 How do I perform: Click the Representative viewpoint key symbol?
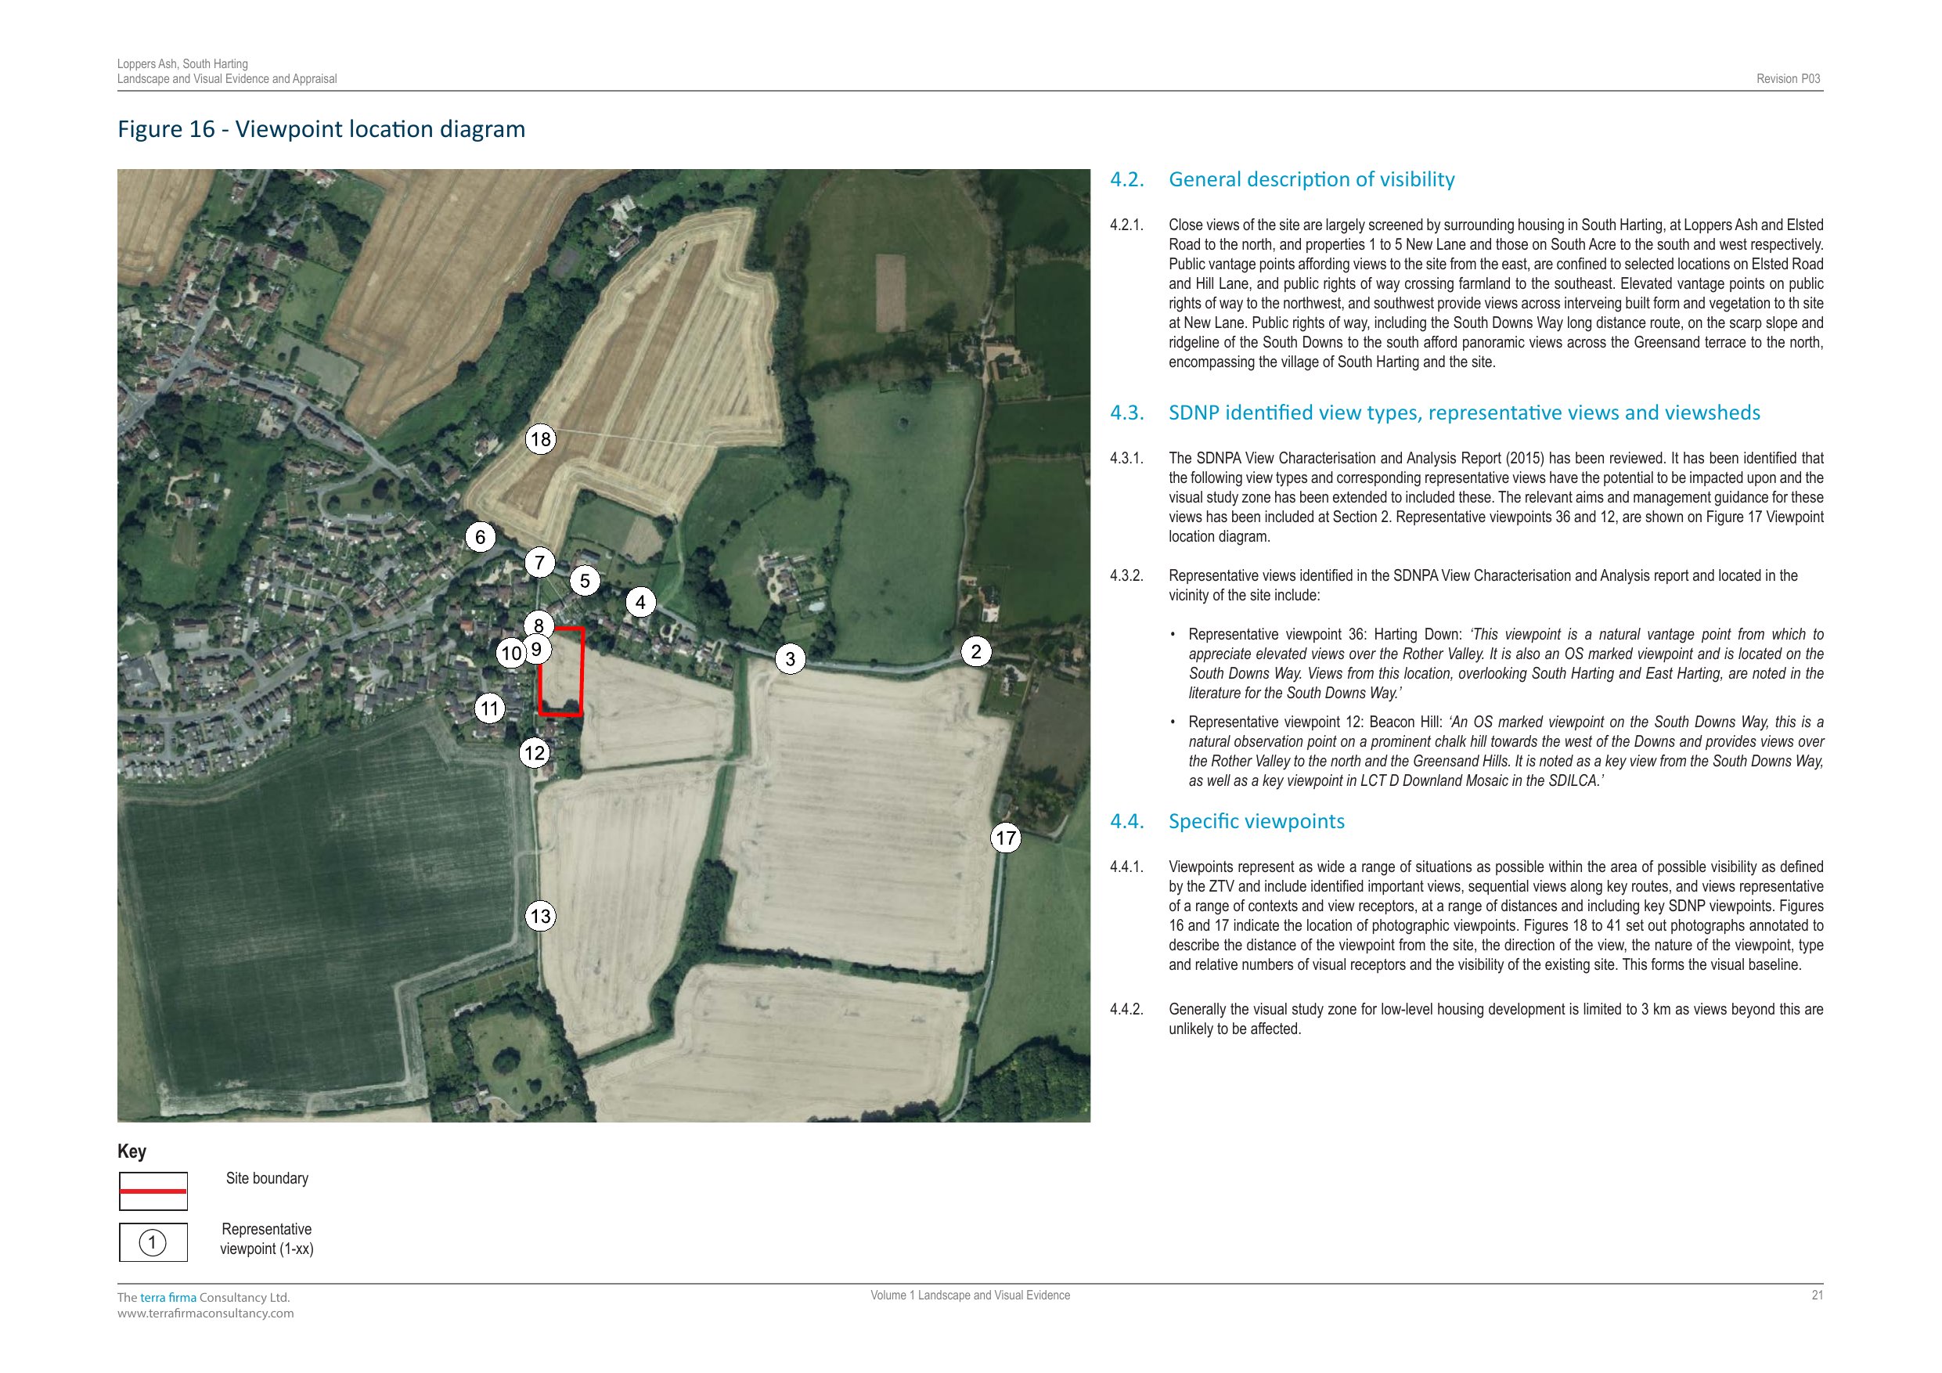pos(153,1243)
